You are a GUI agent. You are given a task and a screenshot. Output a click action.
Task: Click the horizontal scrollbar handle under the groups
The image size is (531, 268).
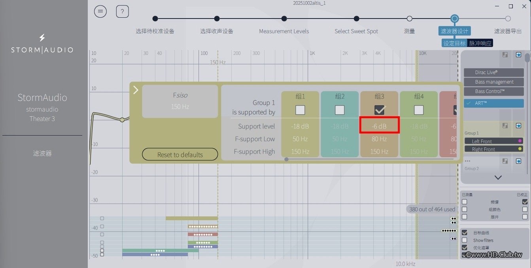286,159
